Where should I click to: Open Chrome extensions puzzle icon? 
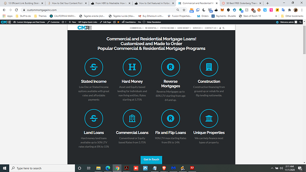coord(290,10)
